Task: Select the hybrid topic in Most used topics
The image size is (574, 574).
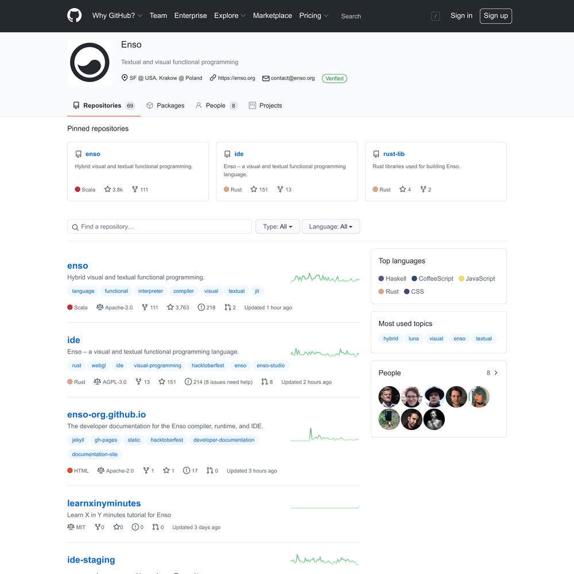Action: coord(390,339)
